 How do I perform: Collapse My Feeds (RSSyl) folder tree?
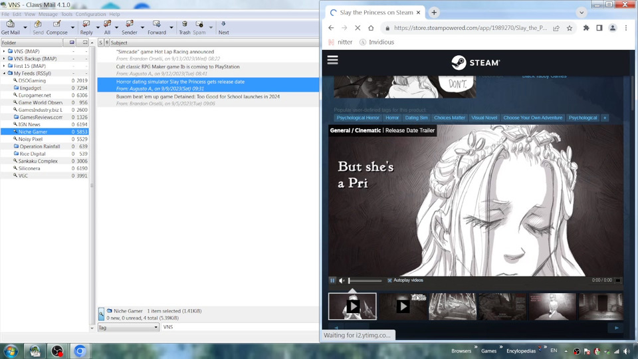coord(4,73)
